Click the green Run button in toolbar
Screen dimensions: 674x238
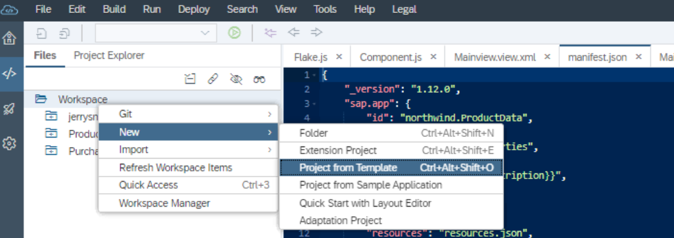[x=234, y=33]
